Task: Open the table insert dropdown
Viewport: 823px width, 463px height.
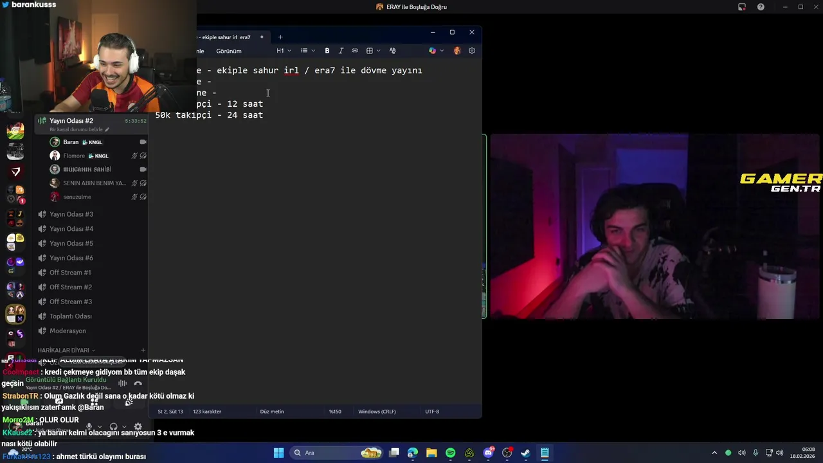Action: 373,51
